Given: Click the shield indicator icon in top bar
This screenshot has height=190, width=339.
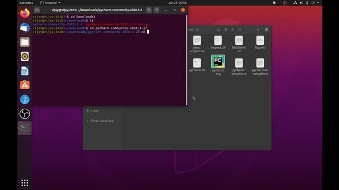Looking at the screenshot, I should tap(274, 3).
